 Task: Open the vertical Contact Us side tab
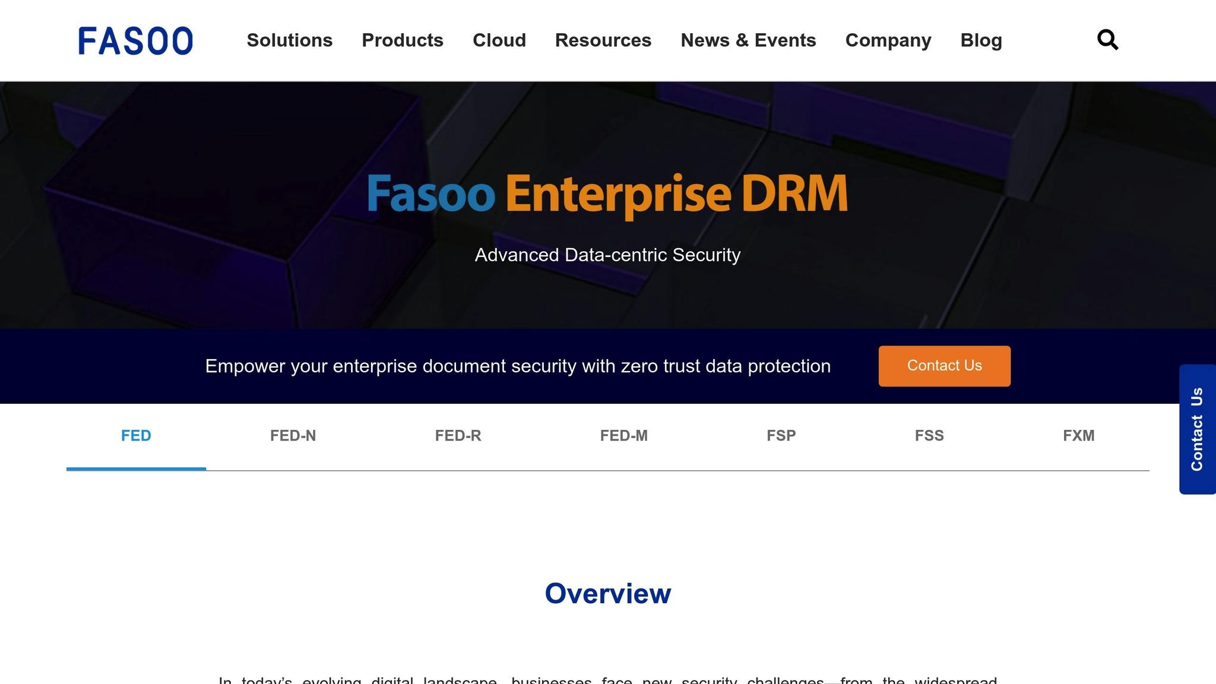tap(1197, 429)
